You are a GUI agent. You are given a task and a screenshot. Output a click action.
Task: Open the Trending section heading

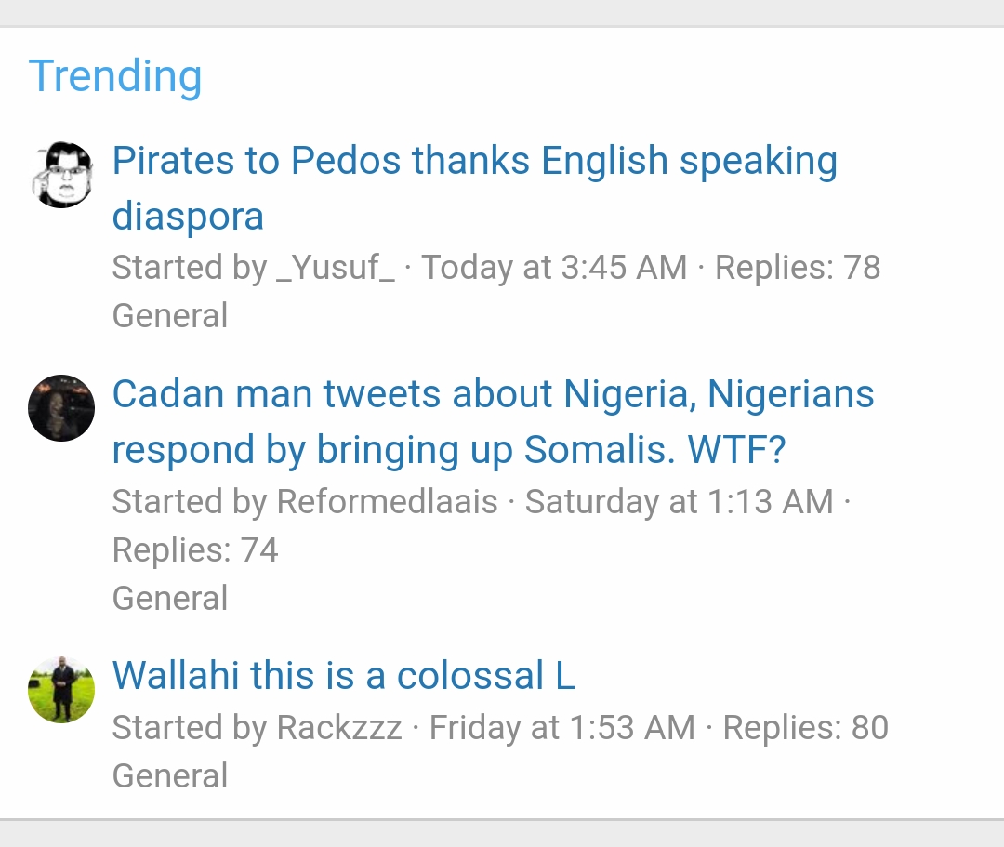(115, 76)
